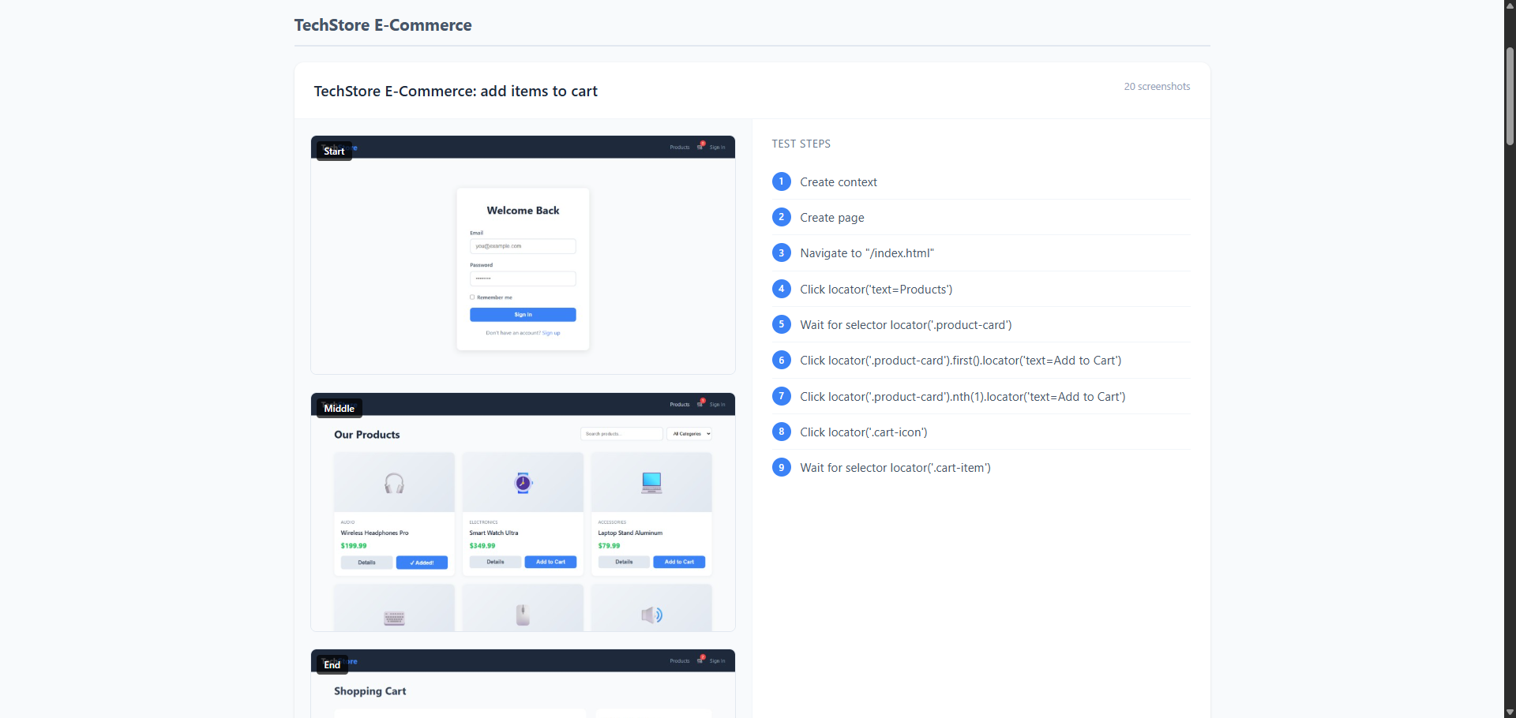
Task: Open the All Categories dropdown
Action: coord(689,433)
